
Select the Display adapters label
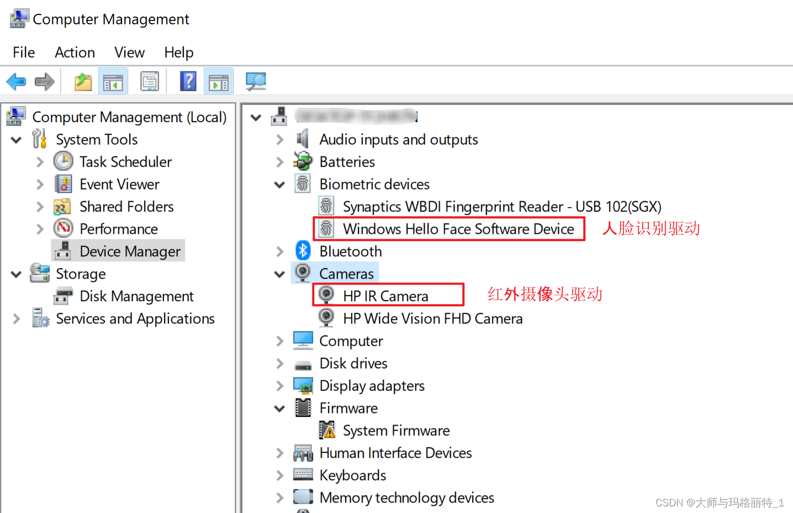[372, 386]
